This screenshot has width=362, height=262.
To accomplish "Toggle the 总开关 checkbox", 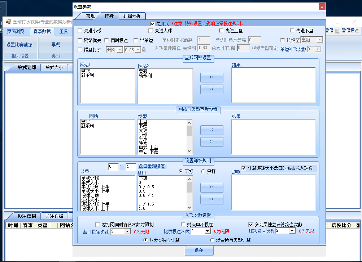I will 152,24.
